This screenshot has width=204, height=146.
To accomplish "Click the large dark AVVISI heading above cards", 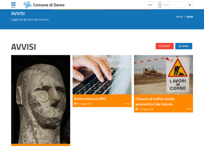I will [x=24, y=47].
